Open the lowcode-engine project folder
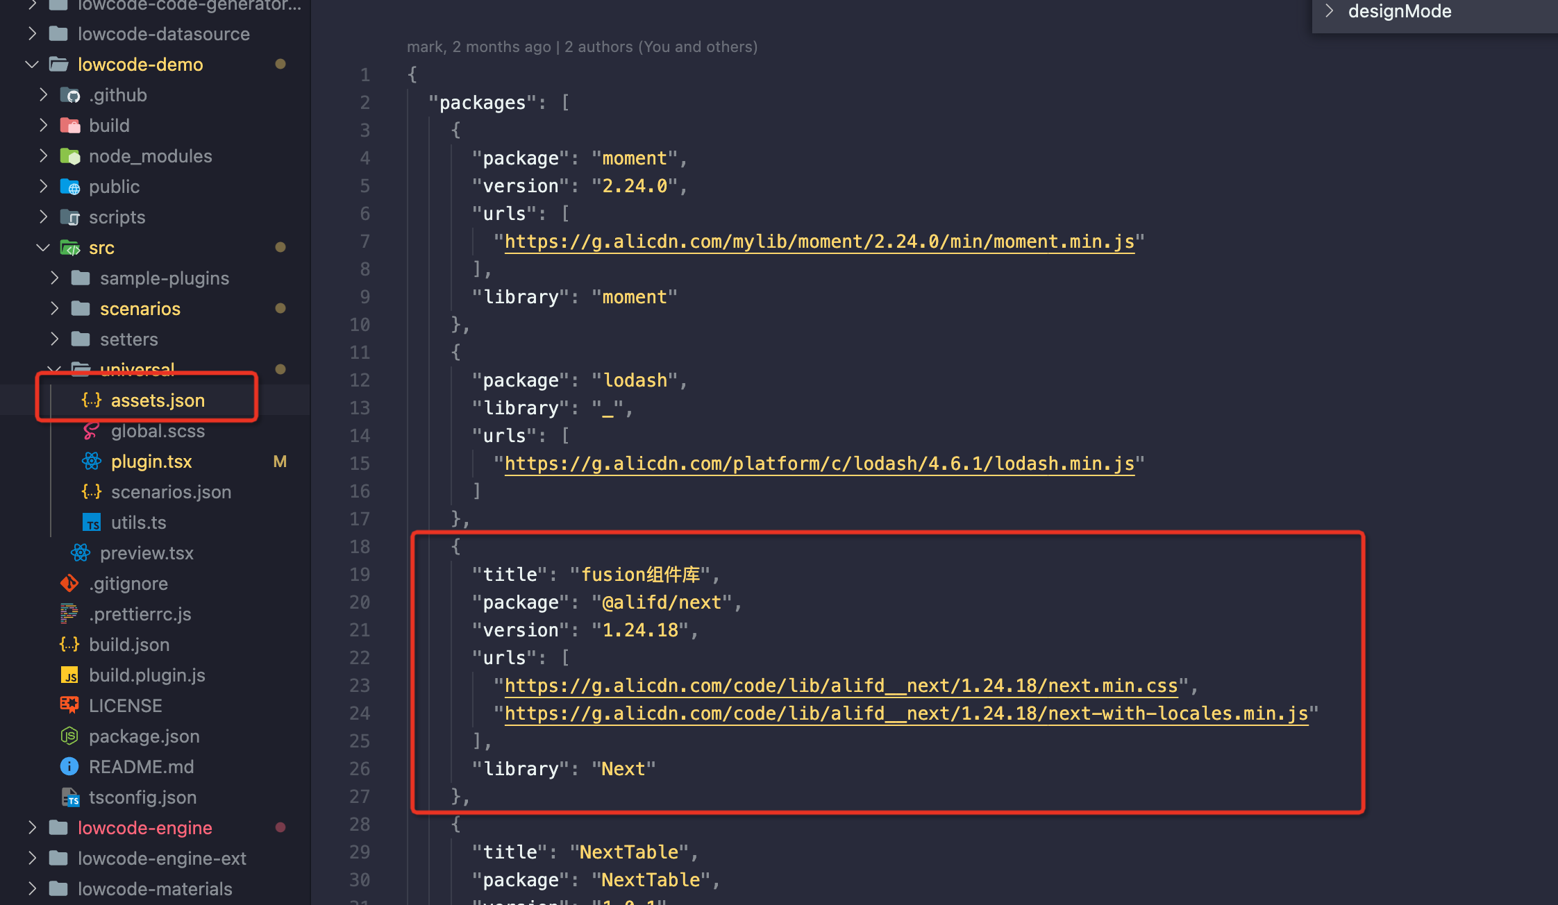 [145, 827]
